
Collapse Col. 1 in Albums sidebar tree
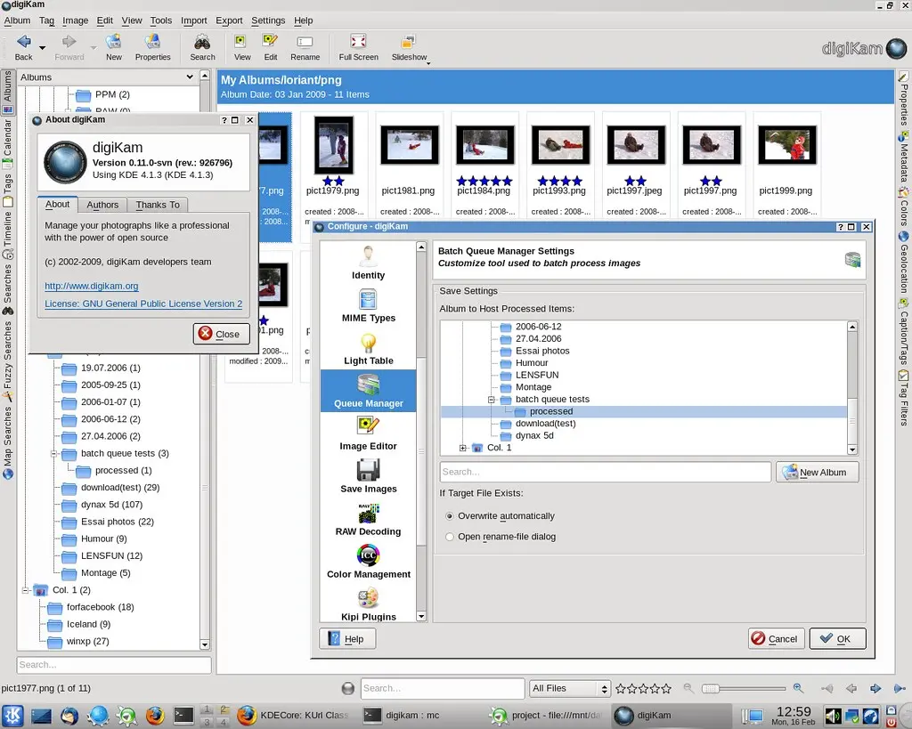coord(25,590)
